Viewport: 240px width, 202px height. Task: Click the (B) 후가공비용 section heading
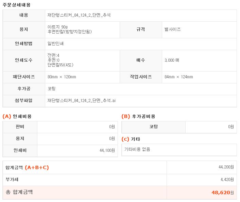point(138,116)
